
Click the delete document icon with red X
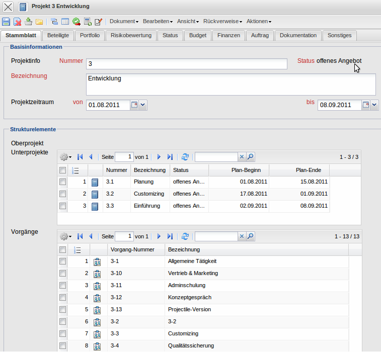pos(17,22)
